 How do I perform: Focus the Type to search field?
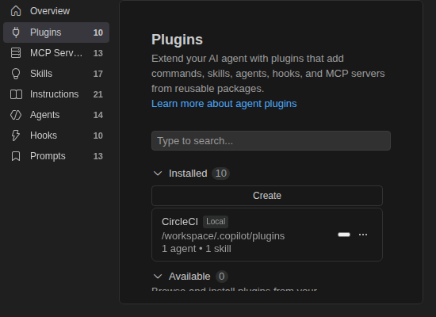click(x=271, y=141)
